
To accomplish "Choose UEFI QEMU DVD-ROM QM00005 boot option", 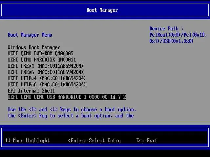I will coord(40,53).
